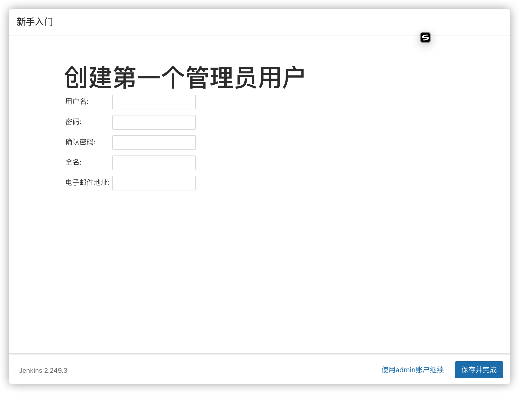
Task: Select the username text box to type
Action: point(154,102)
